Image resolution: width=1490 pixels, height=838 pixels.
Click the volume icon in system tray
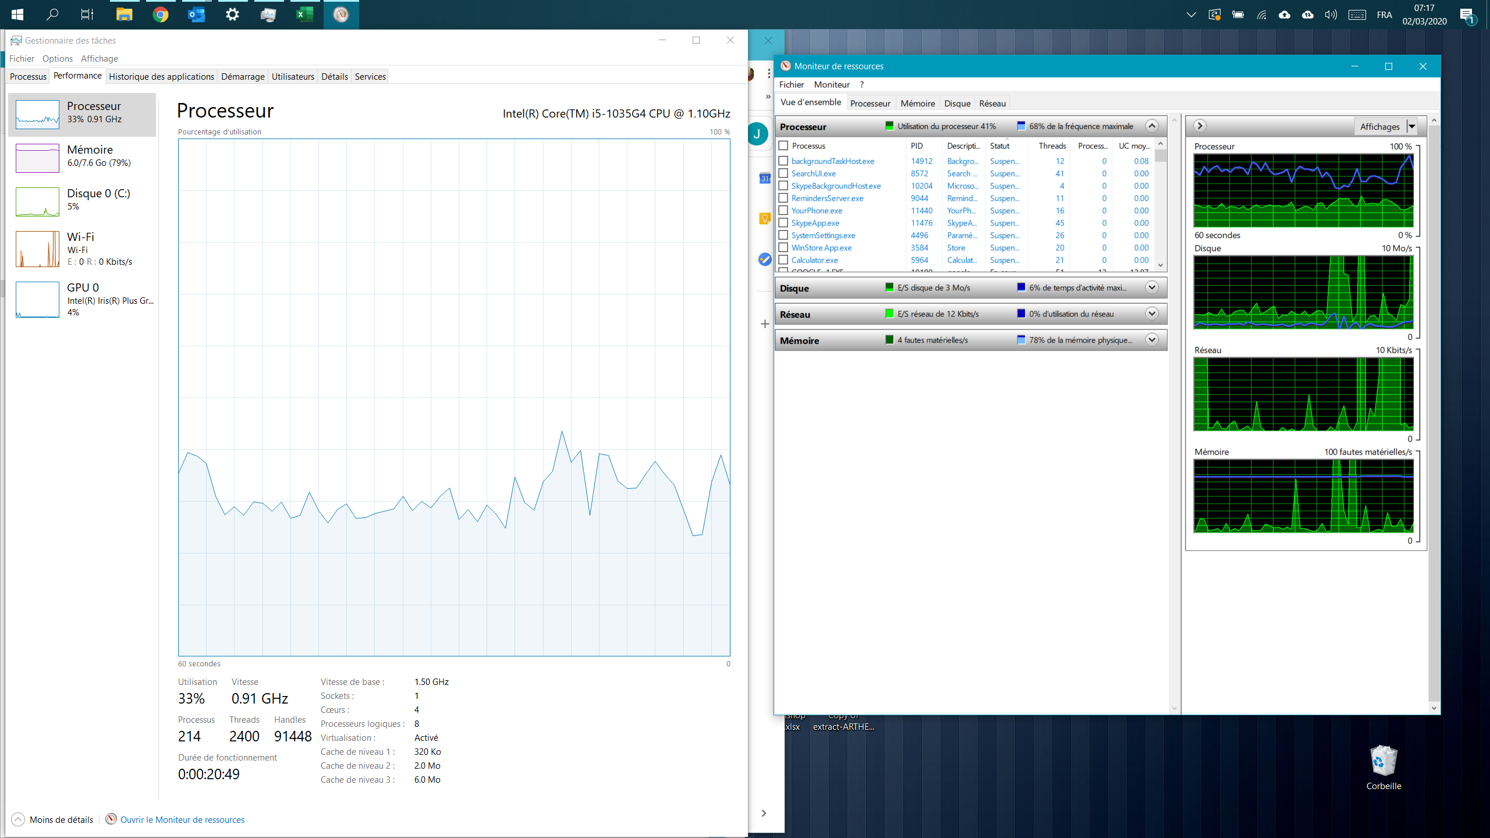point(1331,15)
